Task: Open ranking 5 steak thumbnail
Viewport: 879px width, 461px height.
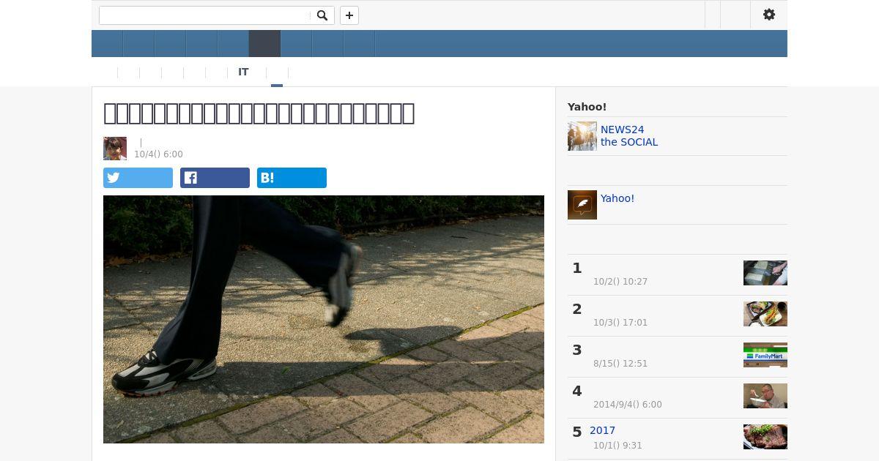Action: [x=765, y=437]
